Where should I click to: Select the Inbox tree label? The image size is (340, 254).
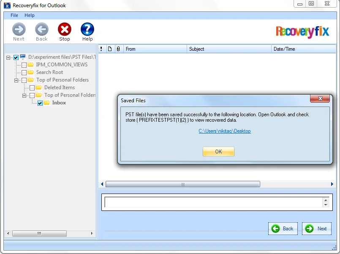point(59,103)
